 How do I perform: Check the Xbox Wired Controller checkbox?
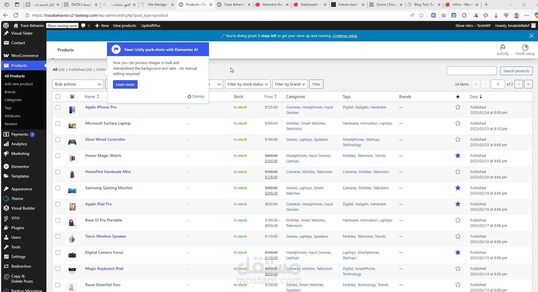58,140
